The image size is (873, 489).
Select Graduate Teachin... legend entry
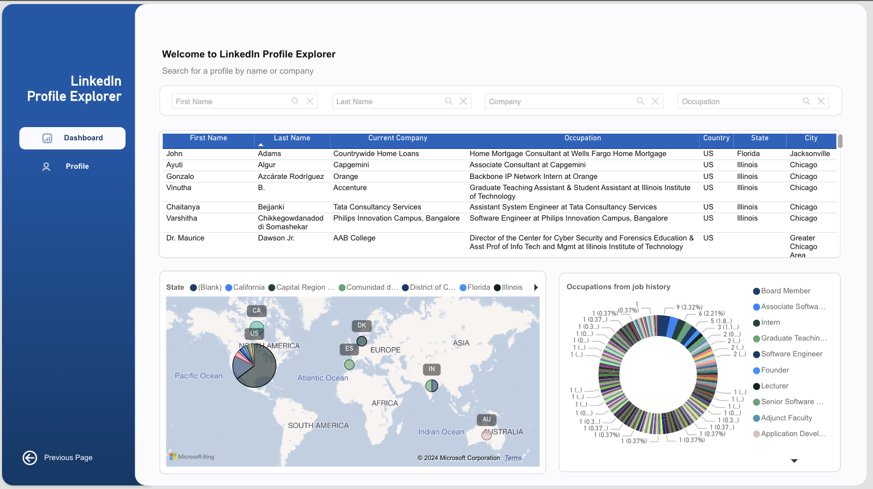tap(790, 339)
